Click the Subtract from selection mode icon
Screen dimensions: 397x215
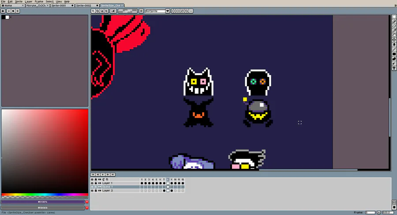pos(102,11)
